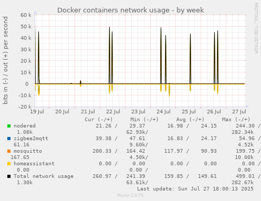
Task: Click the blue zigbee2mqtt legend swatch
Action: [x=9, y=139]
